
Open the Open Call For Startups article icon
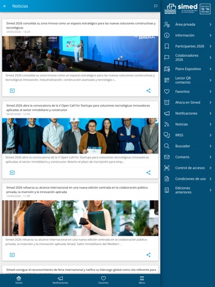pyautogui.click(x=12, y=173)
